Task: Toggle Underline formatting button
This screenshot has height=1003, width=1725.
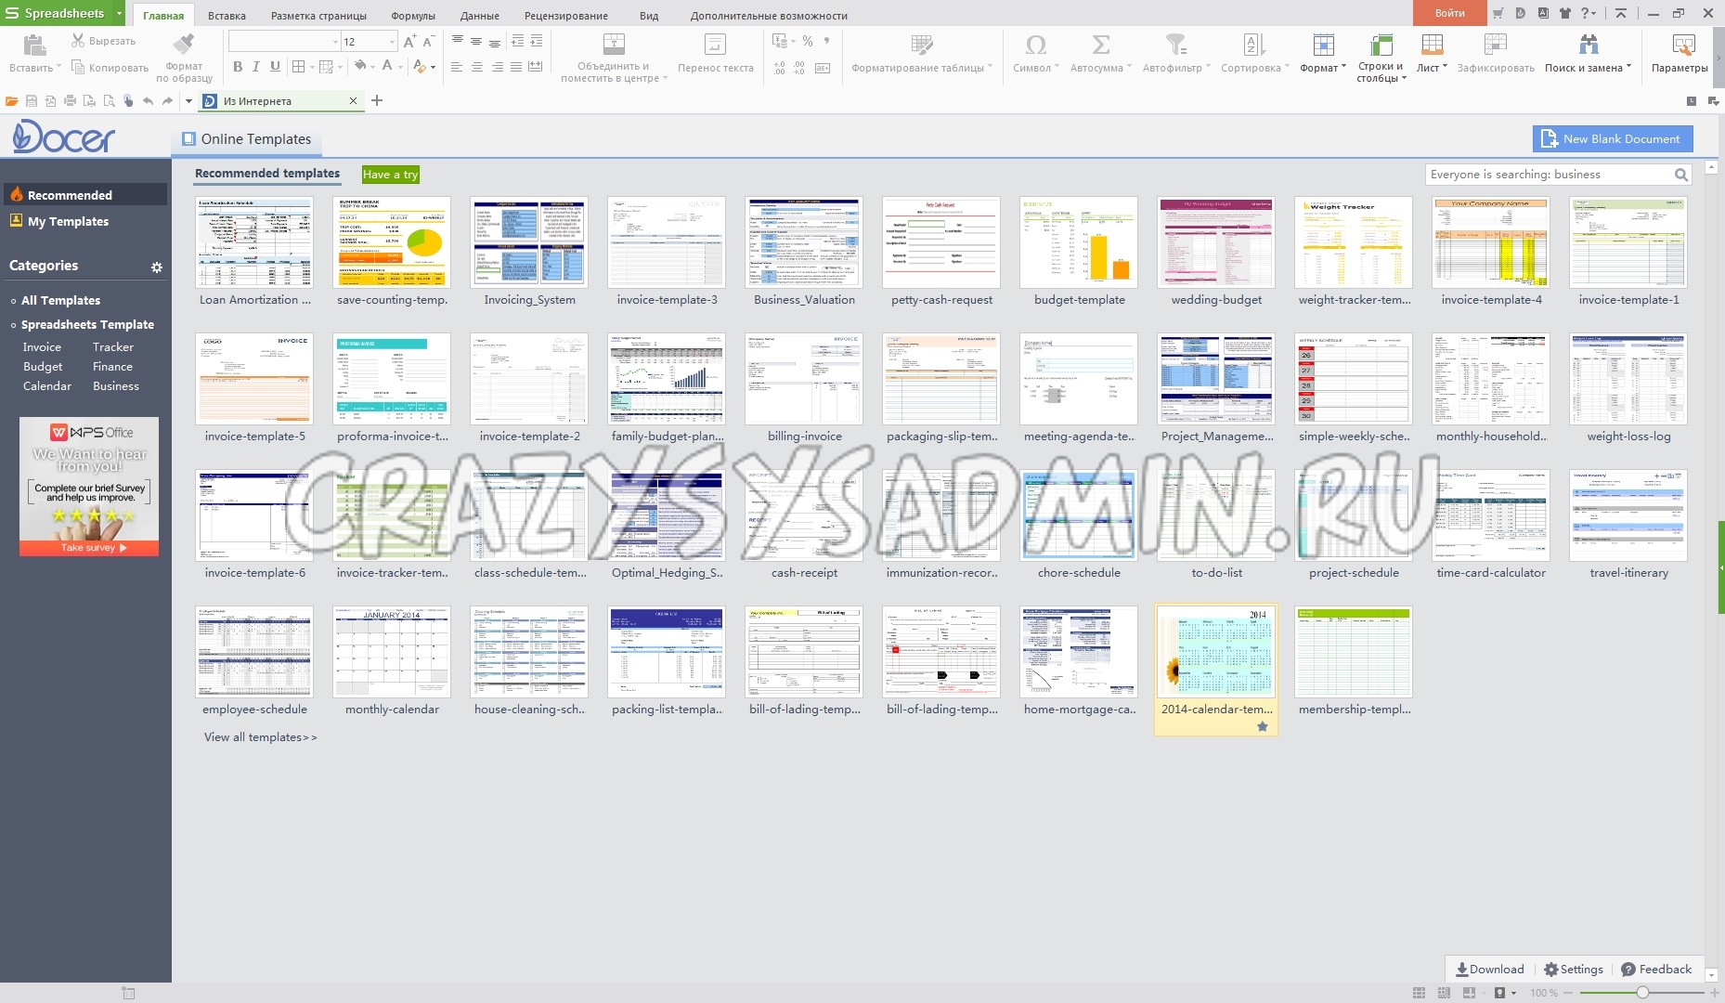Action: pyautogui.click(x=275, y=67)
